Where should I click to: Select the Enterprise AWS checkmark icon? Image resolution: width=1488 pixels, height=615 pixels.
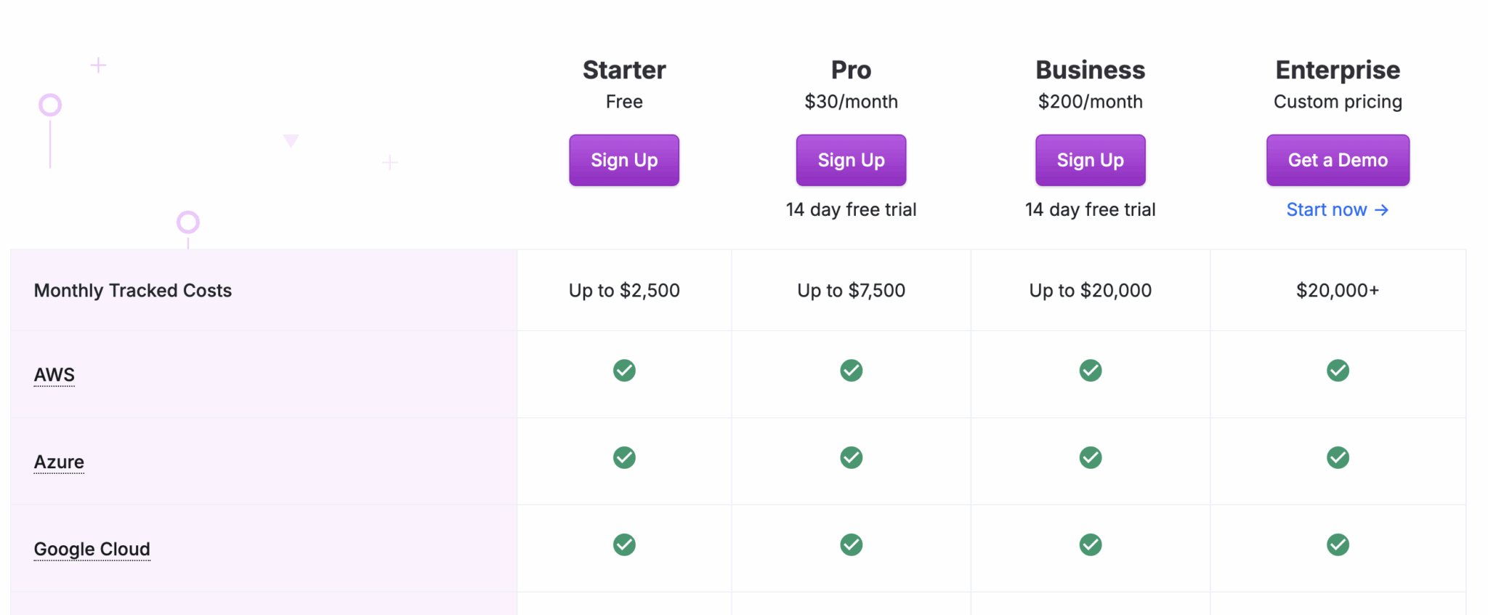point(1338,371)
